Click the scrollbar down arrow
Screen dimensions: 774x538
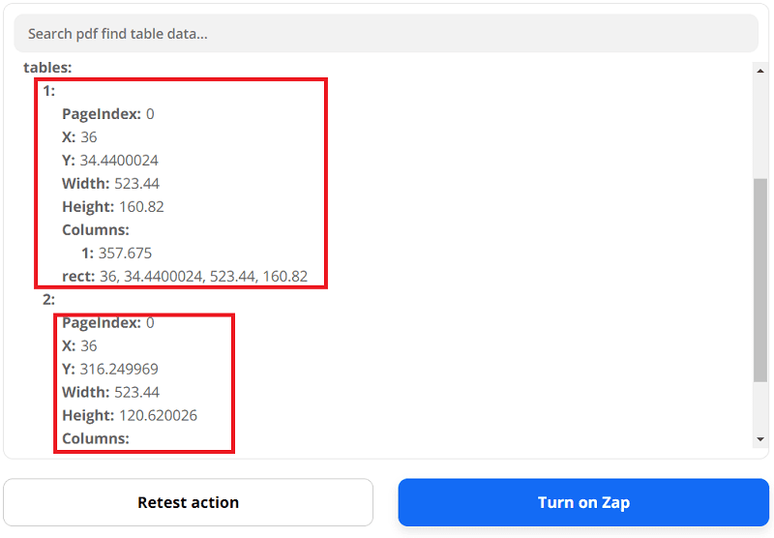760,440
